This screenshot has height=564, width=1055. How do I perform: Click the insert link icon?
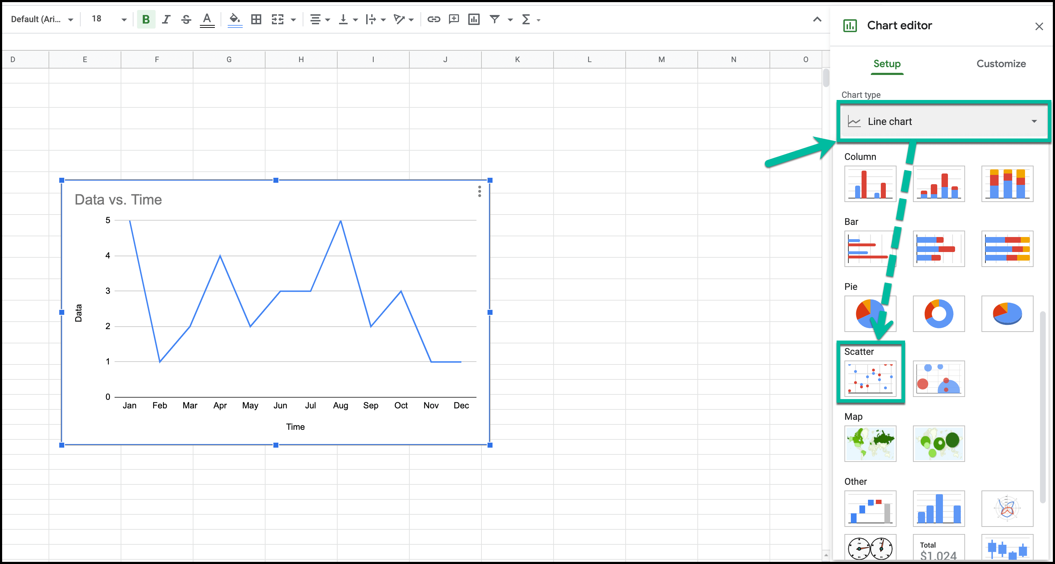434,19
